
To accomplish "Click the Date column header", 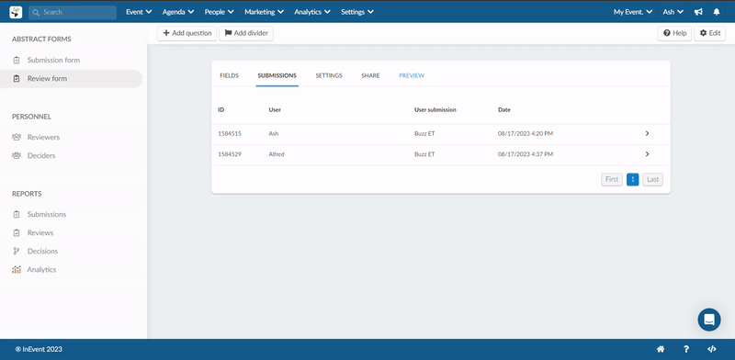I will pos(504,109).
